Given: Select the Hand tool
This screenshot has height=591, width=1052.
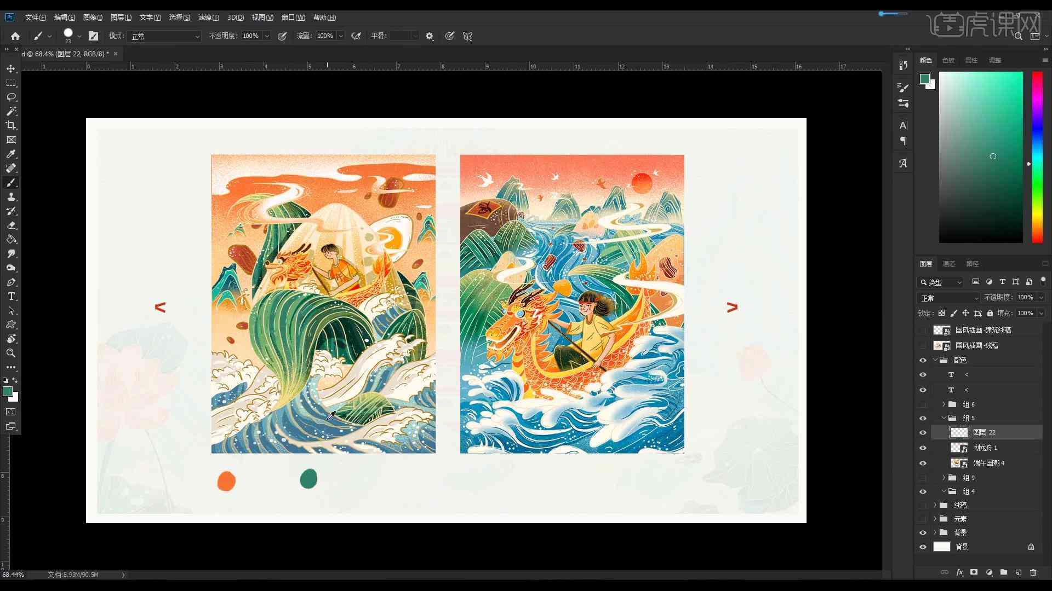Looking at the screenshot, I should [11, 339].
